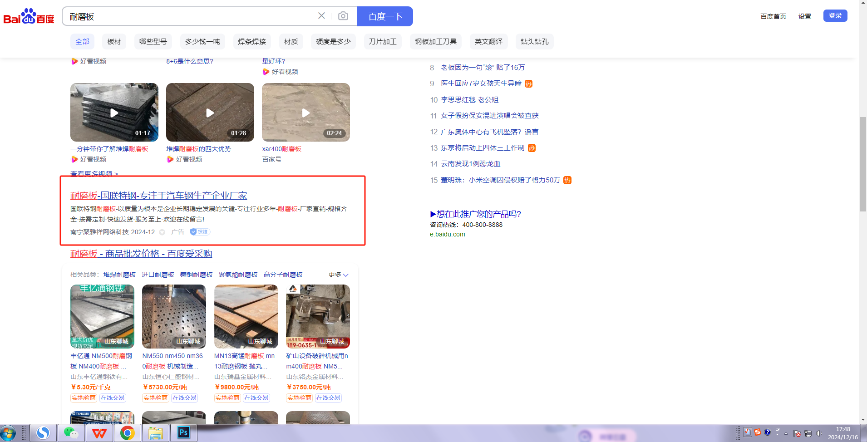
Task: Select the 钢板加工刀具 filter tab
Action: click(436, 41)
